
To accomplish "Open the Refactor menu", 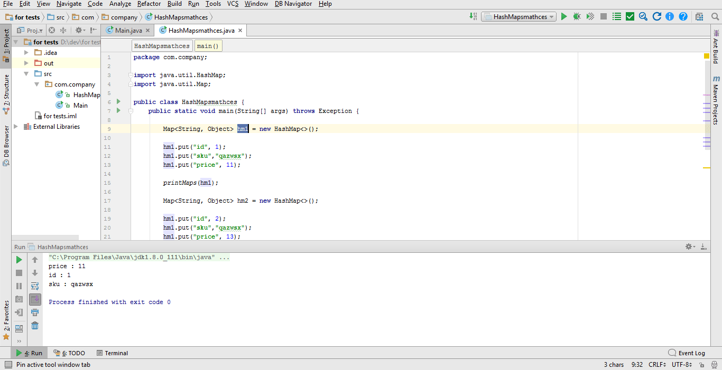I will click(149, 4).
